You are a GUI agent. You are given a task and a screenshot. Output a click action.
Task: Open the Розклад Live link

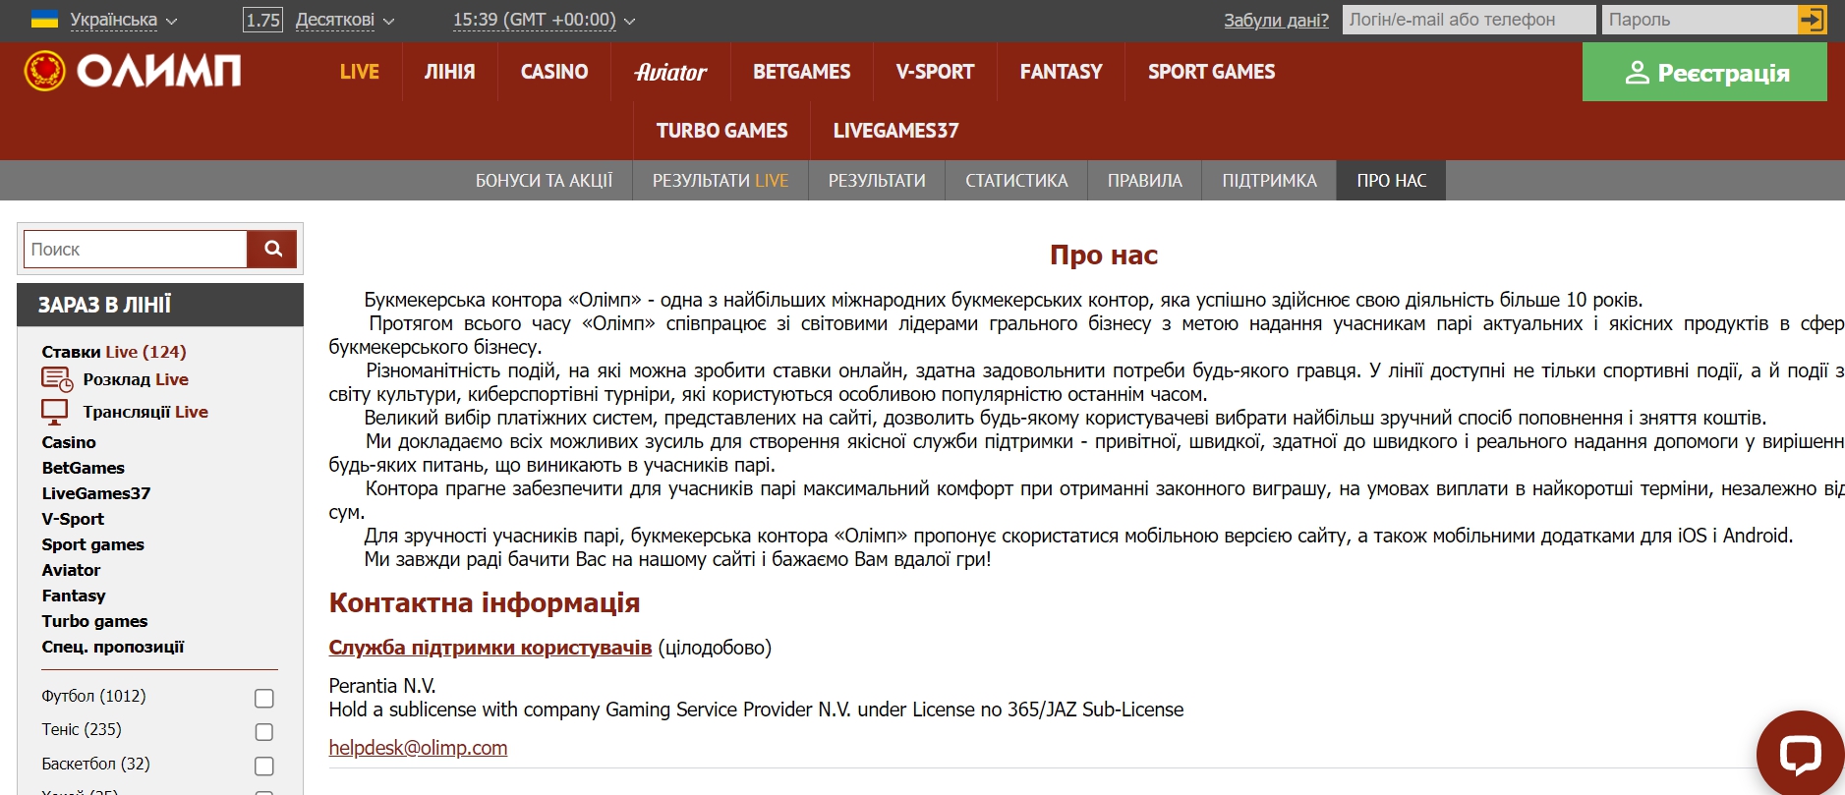click(x=136, y=379)
